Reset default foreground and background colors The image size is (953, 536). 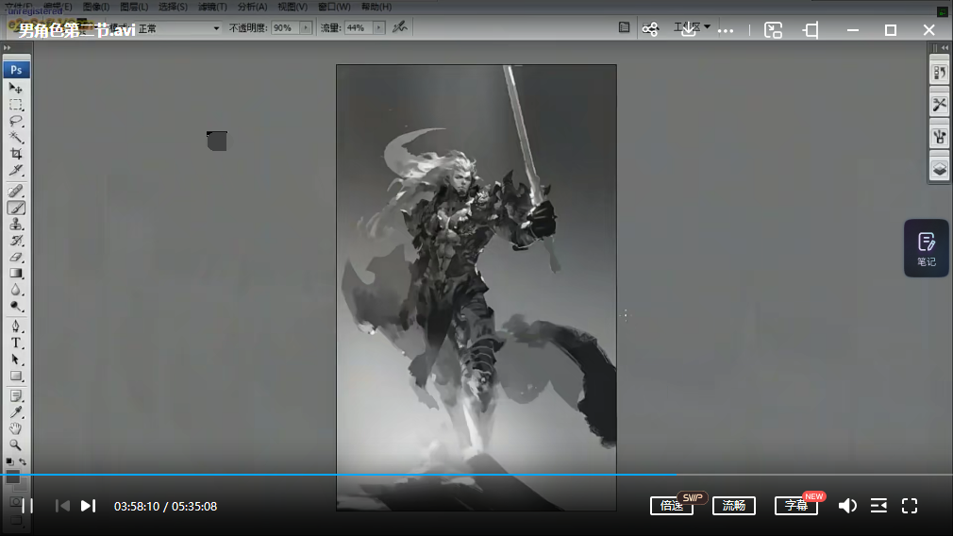tap(9, 461)
